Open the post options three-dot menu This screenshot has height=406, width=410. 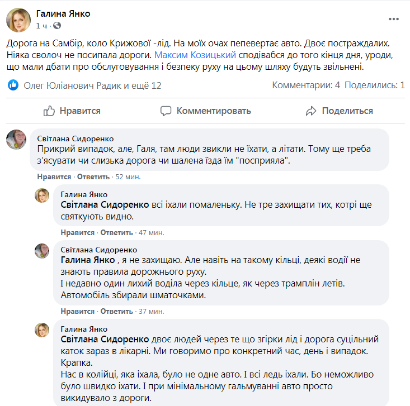click(394, 19)
